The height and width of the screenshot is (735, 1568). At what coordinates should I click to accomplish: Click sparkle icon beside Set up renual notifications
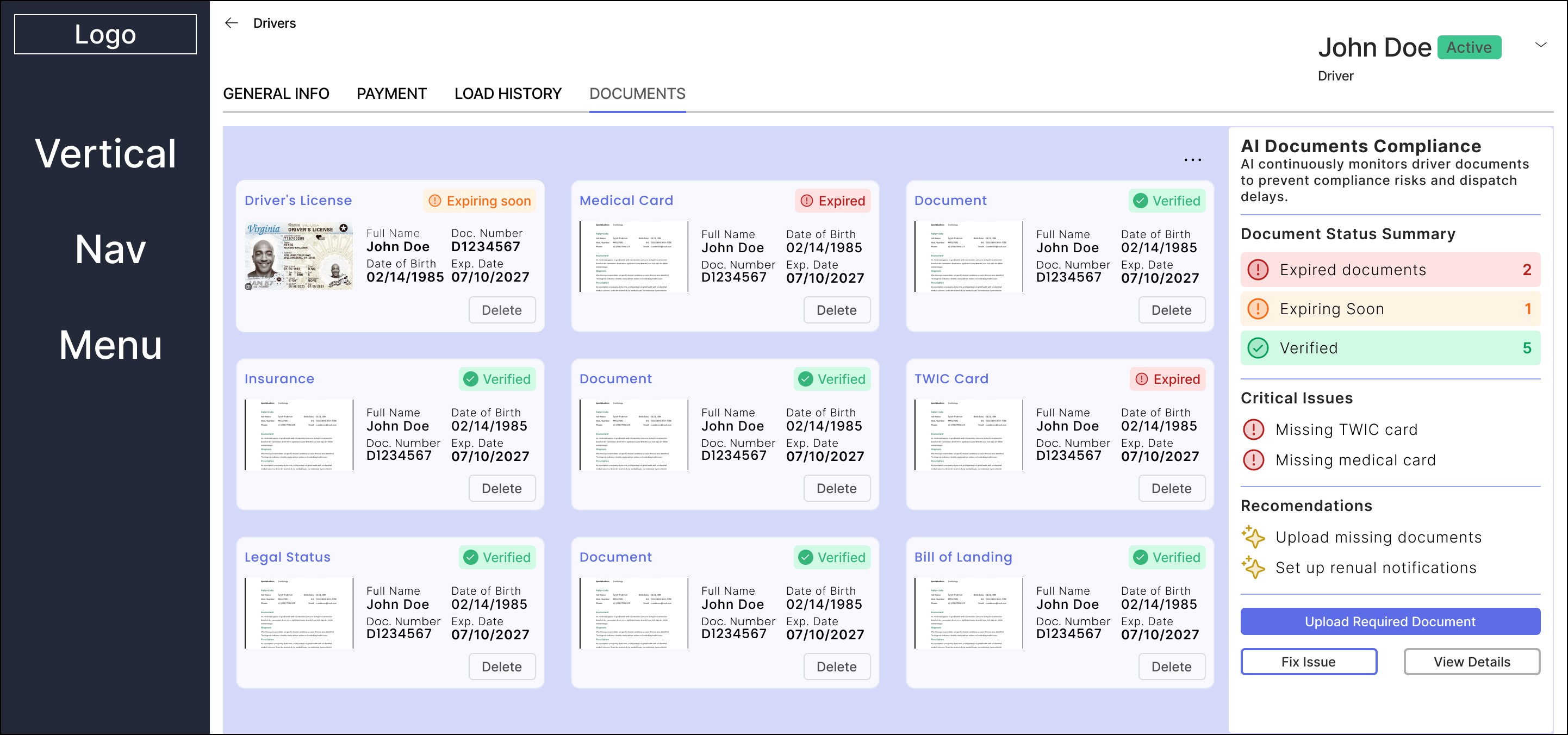click(1253, 567)
